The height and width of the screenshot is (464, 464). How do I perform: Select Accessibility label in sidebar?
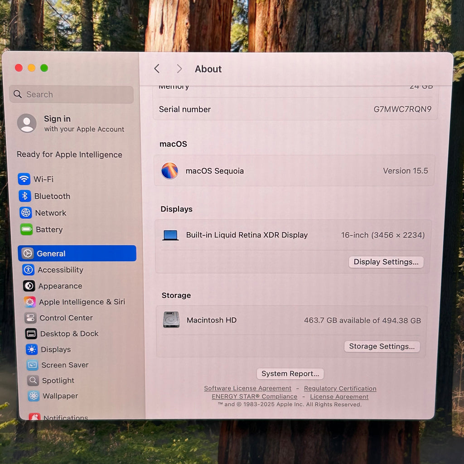tap(60, 270)
